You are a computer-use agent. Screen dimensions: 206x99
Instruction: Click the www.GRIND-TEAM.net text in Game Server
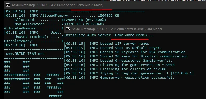tap(25, 54)
